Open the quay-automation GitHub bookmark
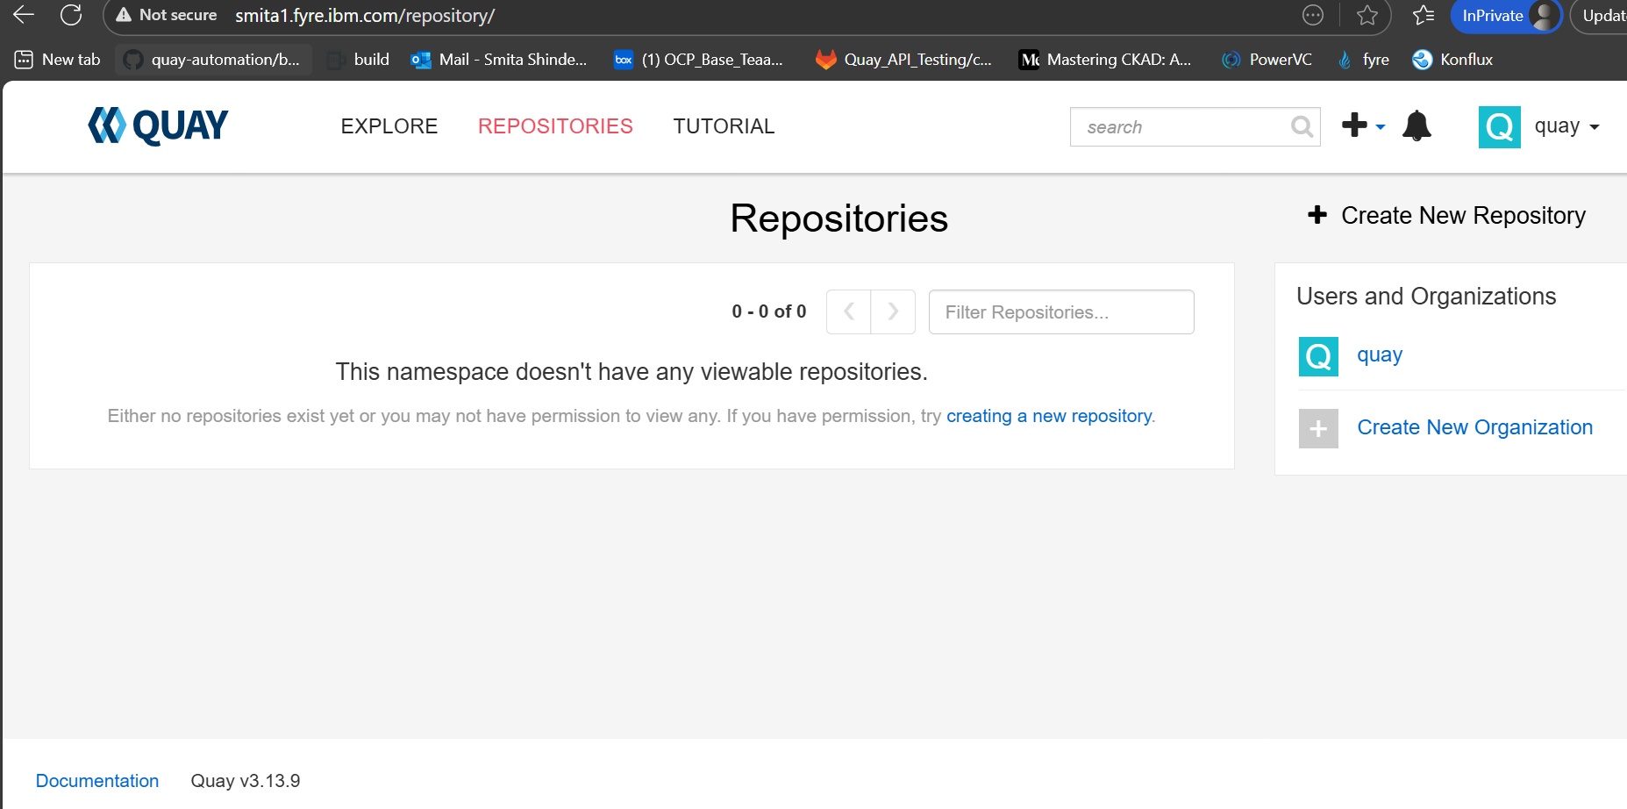Screen dimensions: 1627x809 click(212, 60)
